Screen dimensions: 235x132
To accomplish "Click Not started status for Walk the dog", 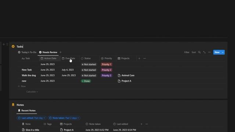I will 89,76.
